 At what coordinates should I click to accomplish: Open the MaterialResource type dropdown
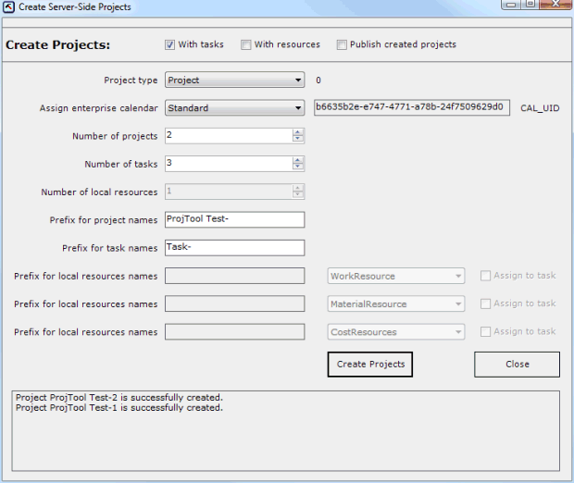pyautogui.click(x=396, y=304)
